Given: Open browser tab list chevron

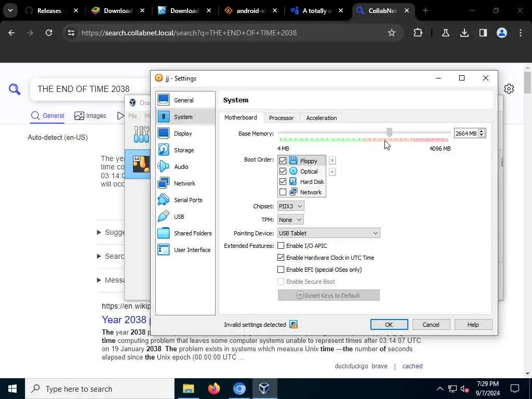Looking at the screenshot, I should point(10,10).
